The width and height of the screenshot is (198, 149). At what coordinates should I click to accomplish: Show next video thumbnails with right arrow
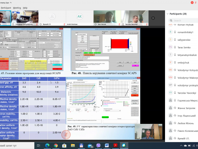(153, 18)
